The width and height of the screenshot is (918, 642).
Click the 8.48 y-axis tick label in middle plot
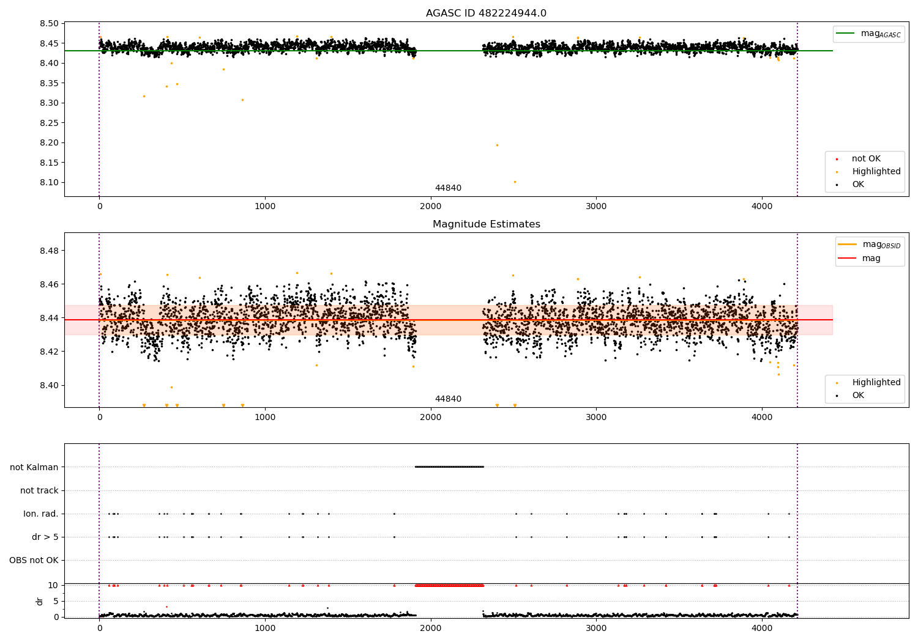50,251
